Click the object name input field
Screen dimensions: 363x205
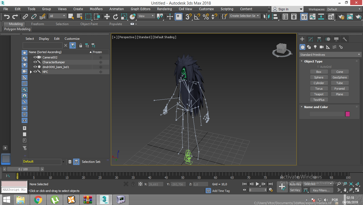327,114
